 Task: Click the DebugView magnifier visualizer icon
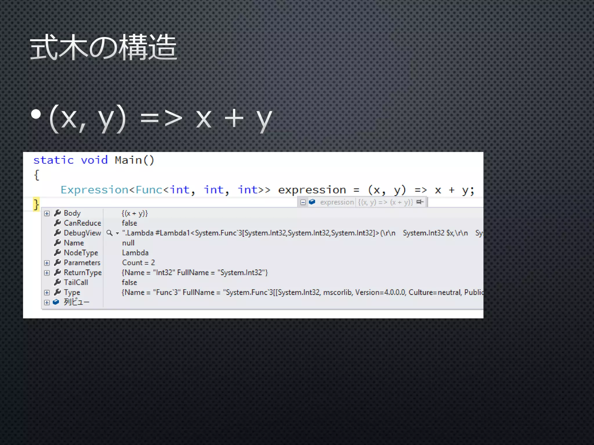point(109,233)
